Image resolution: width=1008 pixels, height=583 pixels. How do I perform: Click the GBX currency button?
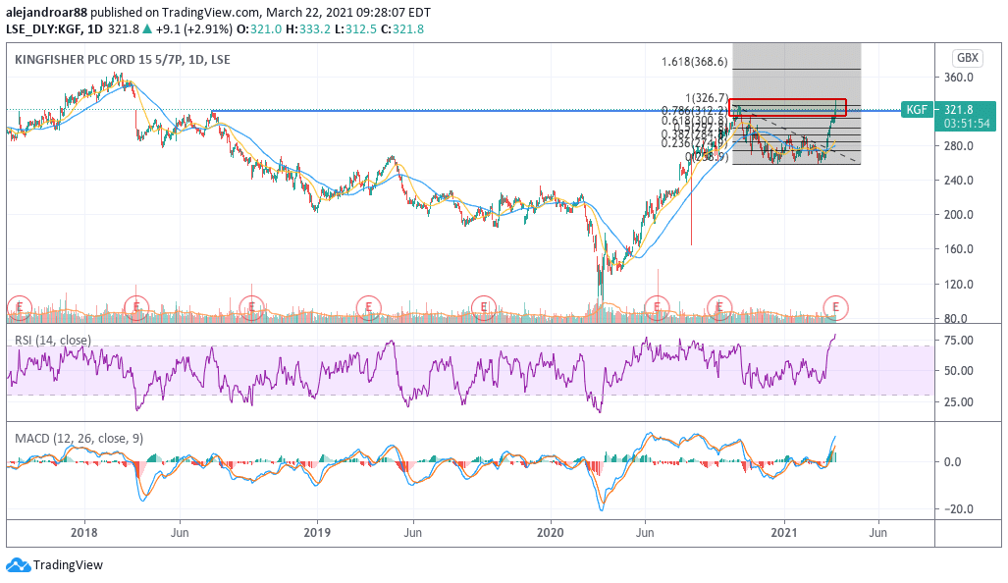[x=968, y=58]
